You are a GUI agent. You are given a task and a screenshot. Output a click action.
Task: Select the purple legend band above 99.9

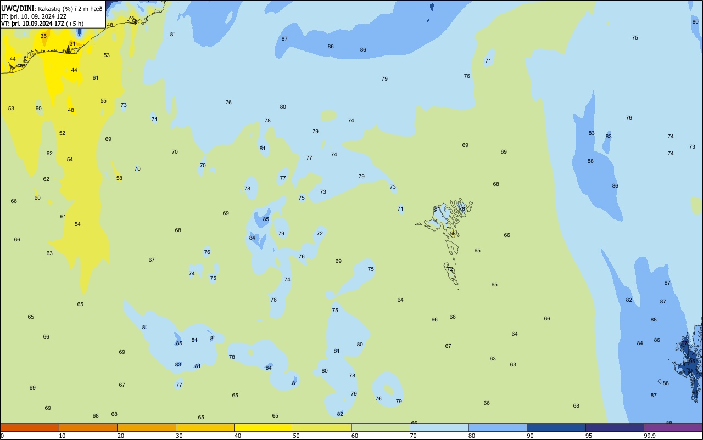tap(673, 427)
